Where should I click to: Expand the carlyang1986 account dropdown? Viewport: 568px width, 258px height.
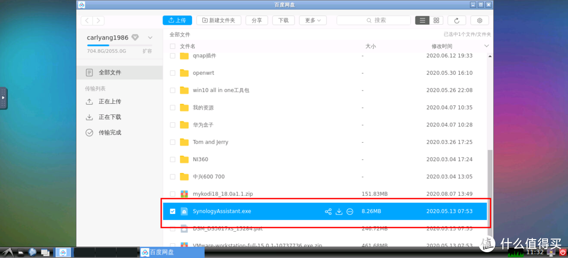150,38
